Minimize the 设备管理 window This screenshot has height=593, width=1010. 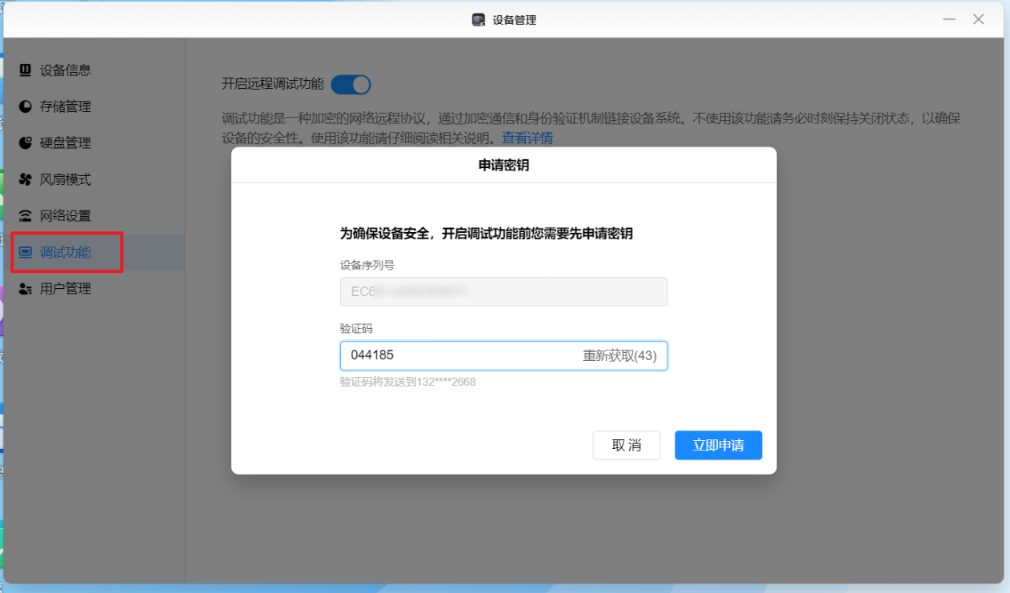coord(949,19)
